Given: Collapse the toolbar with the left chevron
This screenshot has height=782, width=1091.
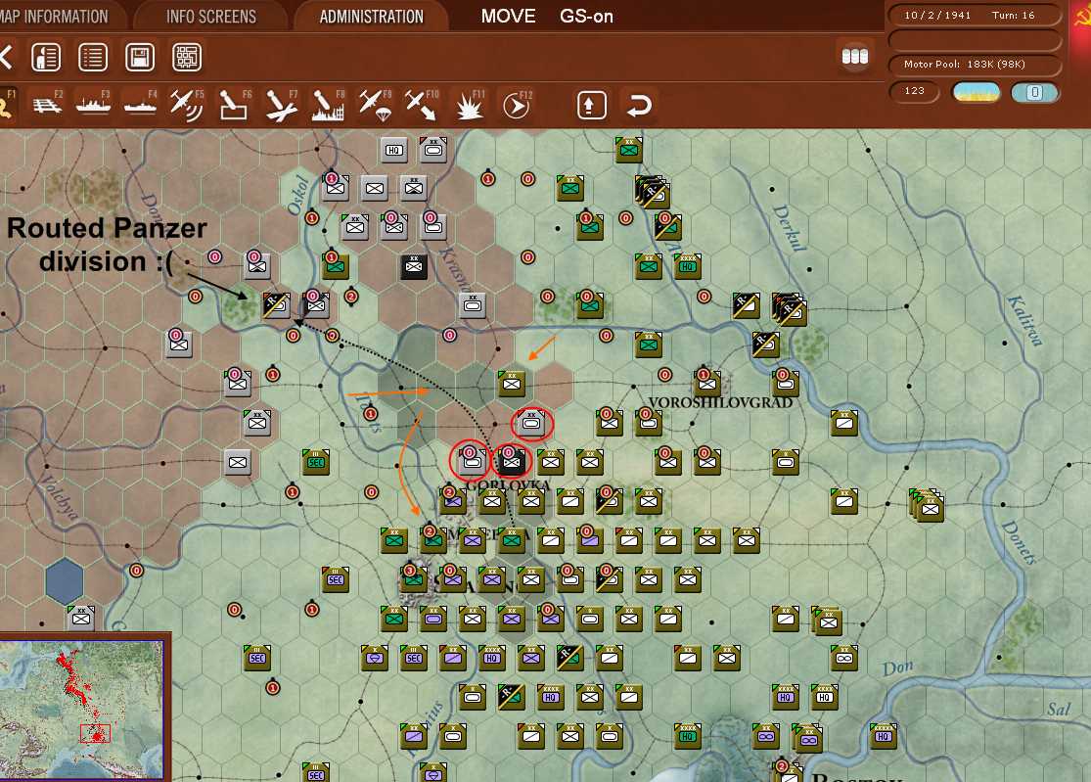Looking at the screenshot, I should (x=6, y=57).
